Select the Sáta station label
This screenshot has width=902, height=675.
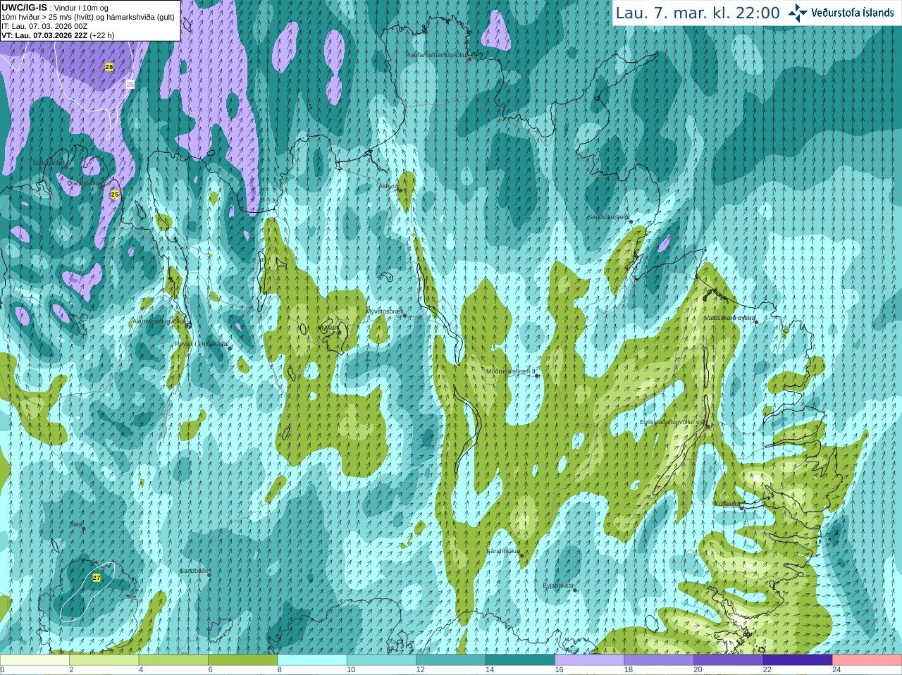point(76,524)
